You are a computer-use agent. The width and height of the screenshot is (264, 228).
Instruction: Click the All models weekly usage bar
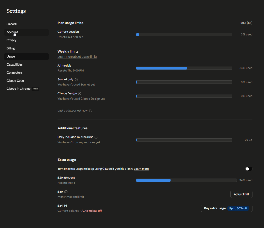pyautogui.click(x=184, y=68)
